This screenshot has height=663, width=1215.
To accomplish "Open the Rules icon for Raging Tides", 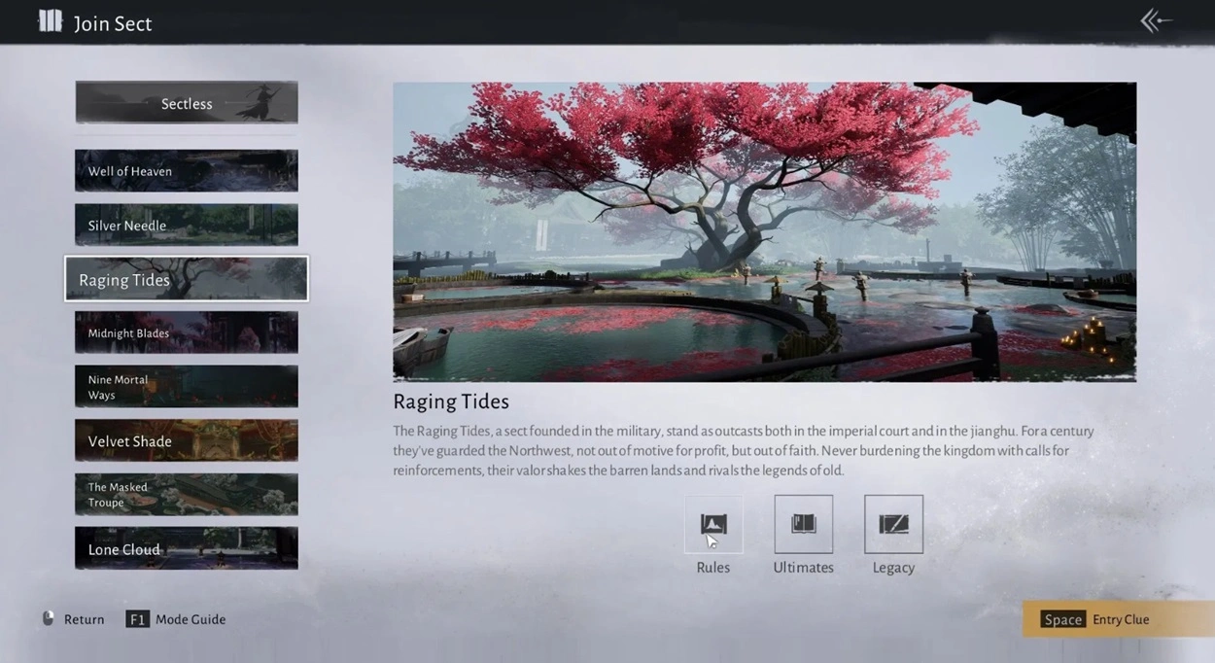I will click(712, 524).
